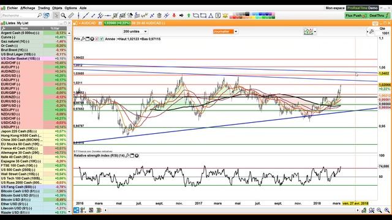Open the My List selector
Image resolution: width=392 pixels, height=220 pixels.
tap(23, 23)
